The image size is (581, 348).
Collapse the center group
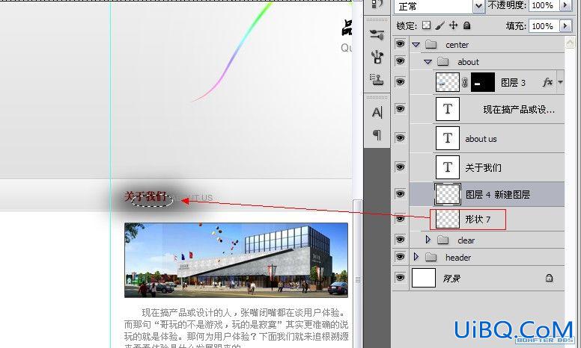click(416, 45)
